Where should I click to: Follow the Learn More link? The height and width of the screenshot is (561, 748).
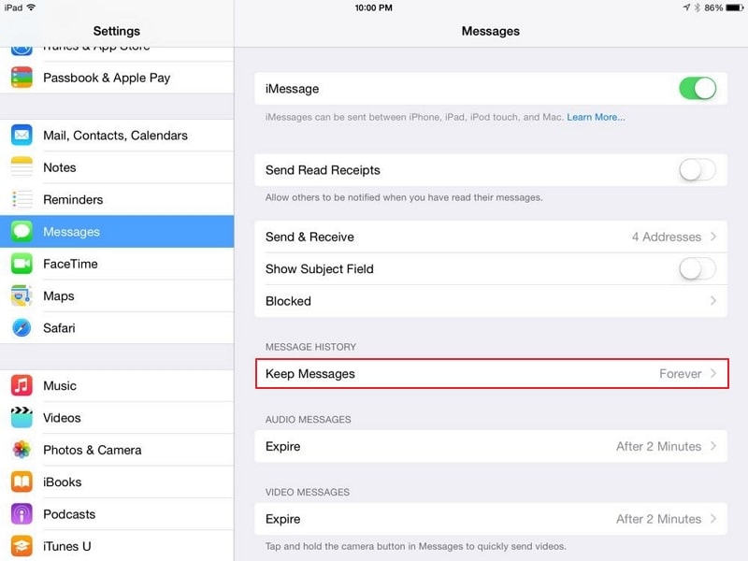point(596,118)
